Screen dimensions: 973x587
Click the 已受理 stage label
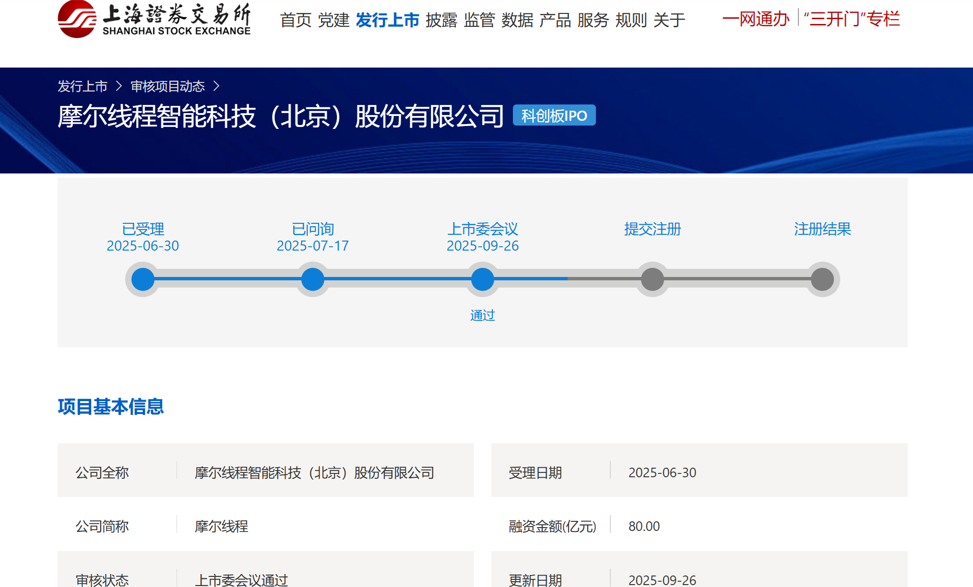(143, 229)
